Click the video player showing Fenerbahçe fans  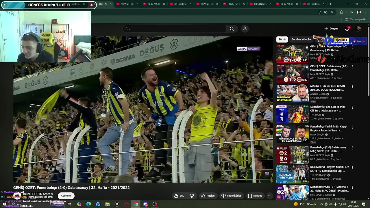[143, 109]
